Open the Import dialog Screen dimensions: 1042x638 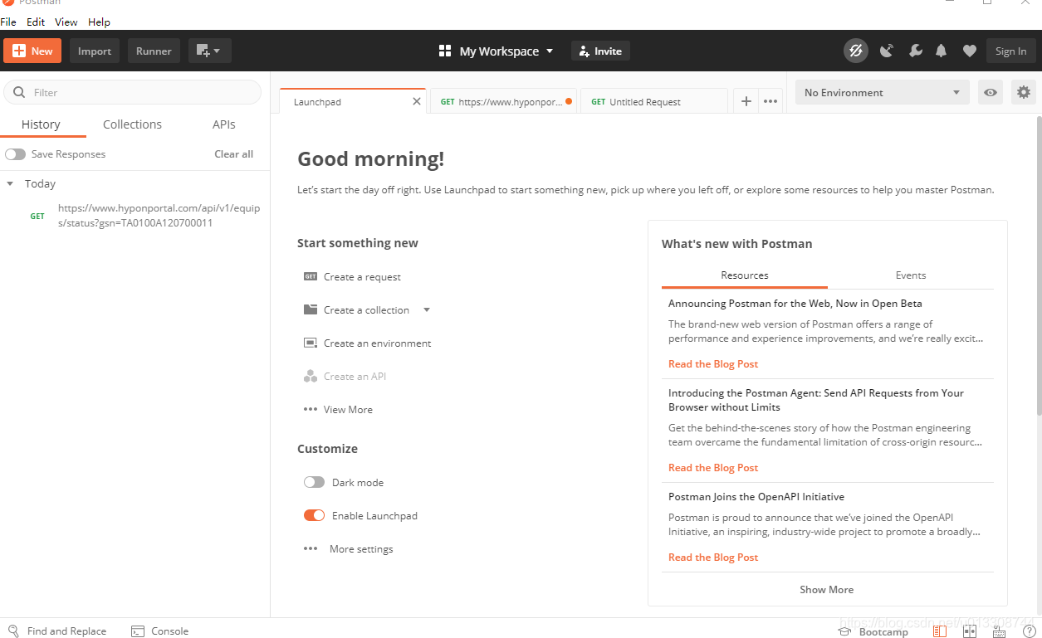[x=95, y=51]
